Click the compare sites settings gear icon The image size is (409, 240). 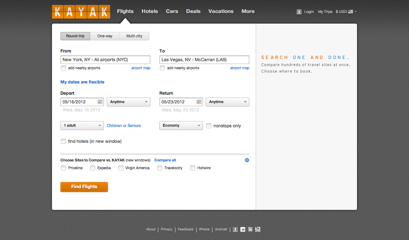(247, 160)
